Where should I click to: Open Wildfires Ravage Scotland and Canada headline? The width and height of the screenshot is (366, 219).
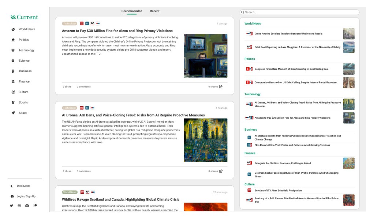pyautogui.click(x=121, y=200)
